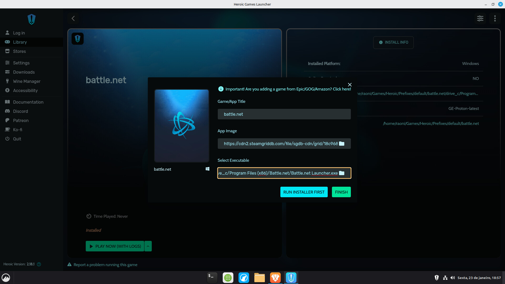Click the Heroic version help icon
Screen dimensions: 505x284
(39, 264)
